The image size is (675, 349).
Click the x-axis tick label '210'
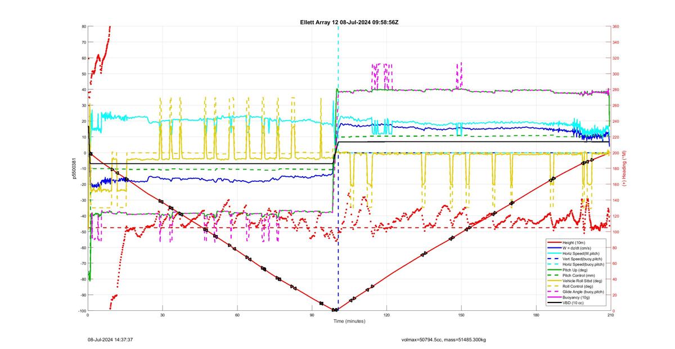(x=610, y=315)
